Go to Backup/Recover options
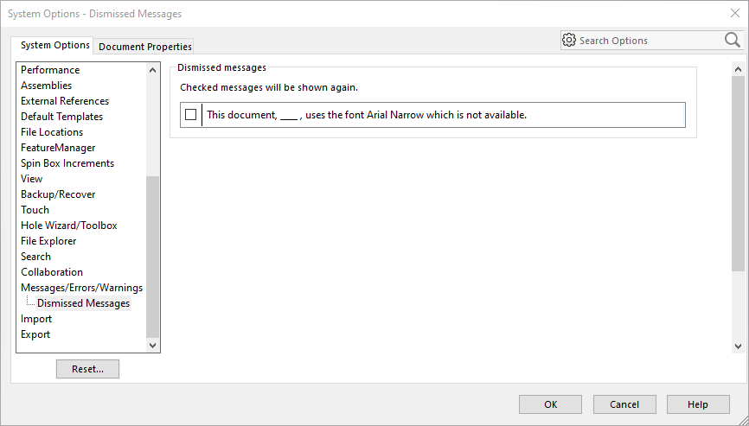 58,194
